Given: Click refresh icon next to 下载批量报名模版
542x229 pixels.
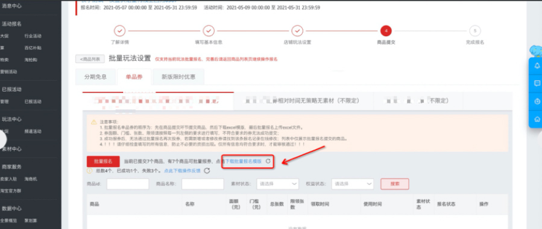Looking at the screenshot, I should [x=268, y=161].
